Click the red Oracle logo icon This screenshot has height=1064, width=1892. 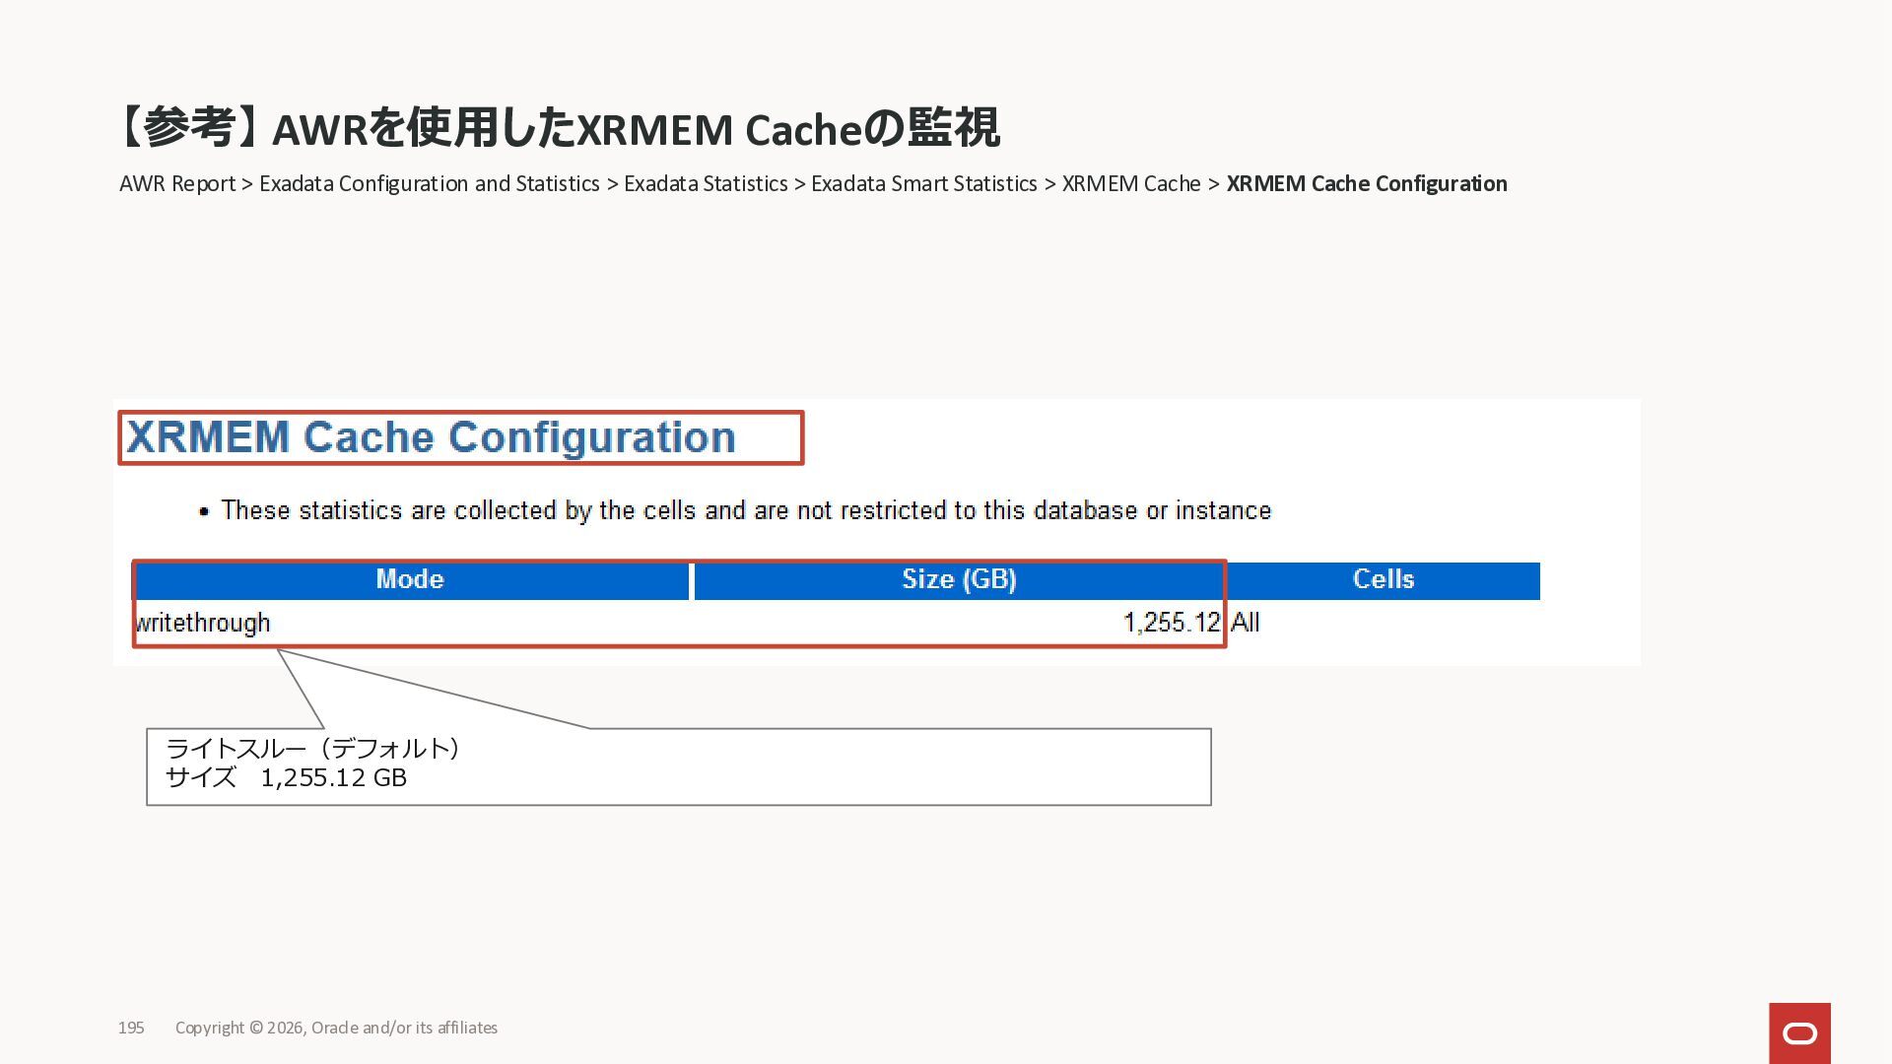click(1799, 1032)
